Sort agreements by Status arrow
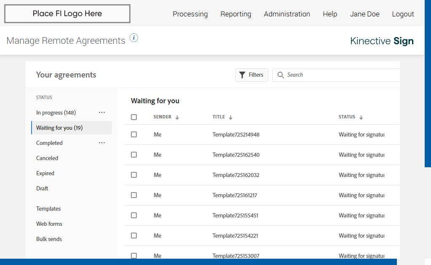This screenshot has width=431, height=265. (361, 118)
